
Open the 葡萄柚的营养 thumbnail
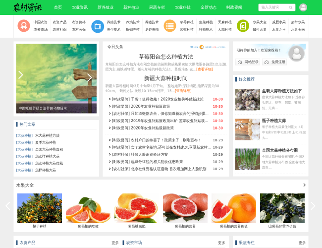pos(185,208)
